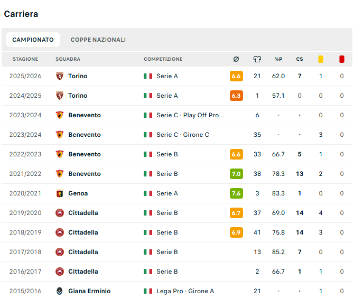The height and width of the screenshot is (299, 354).
Task: Click the Cittadella crest in the 2019/2020 row
Action: (x=60, y=213)
